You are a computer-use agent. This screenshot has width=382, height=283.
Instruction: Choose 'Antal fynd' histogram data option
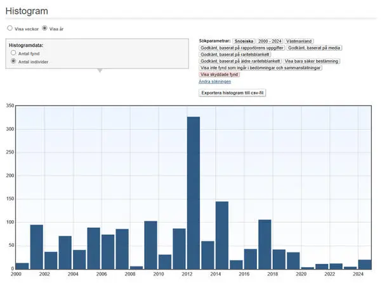tap(13, 54)
